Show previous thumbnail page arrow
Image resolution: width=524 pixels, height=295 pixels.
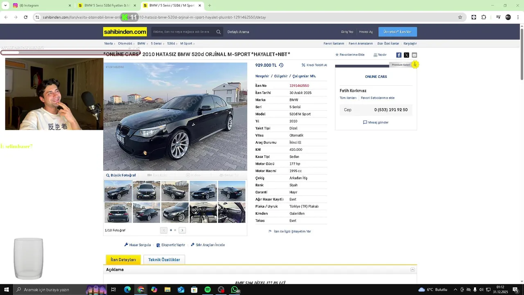[164, 230]
